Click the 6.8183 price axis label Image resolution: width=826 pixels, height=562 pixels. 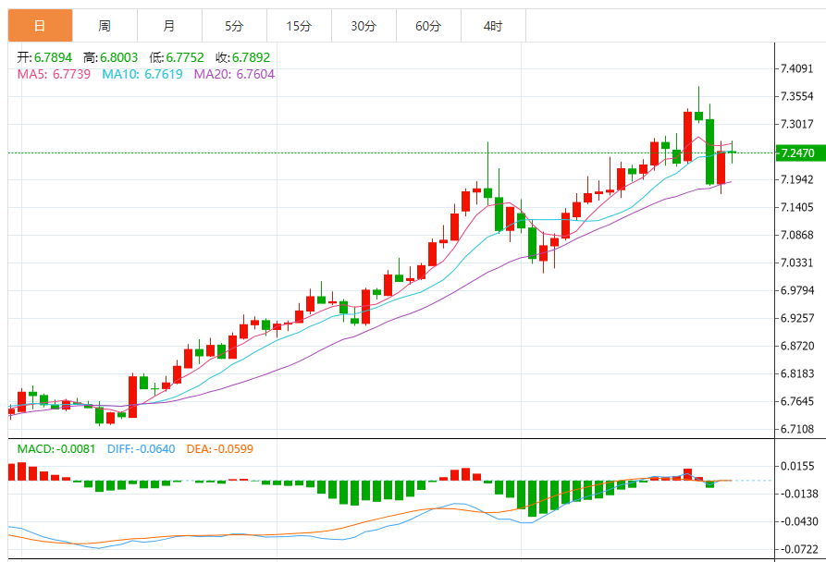point(797,373)
